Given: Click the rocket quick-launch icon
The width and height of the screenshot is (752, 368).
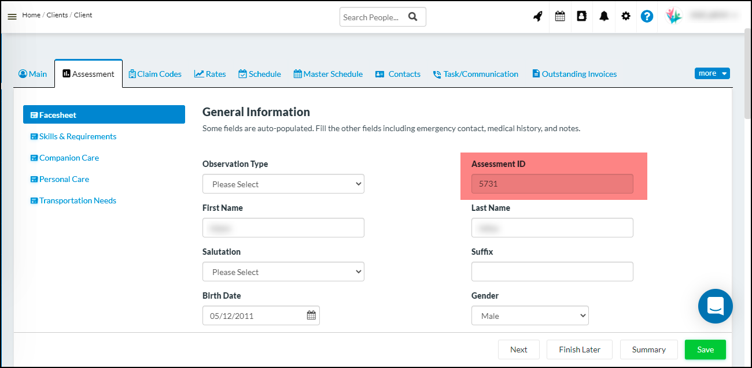Looking at the screenshot, I should tap(538, 16).
